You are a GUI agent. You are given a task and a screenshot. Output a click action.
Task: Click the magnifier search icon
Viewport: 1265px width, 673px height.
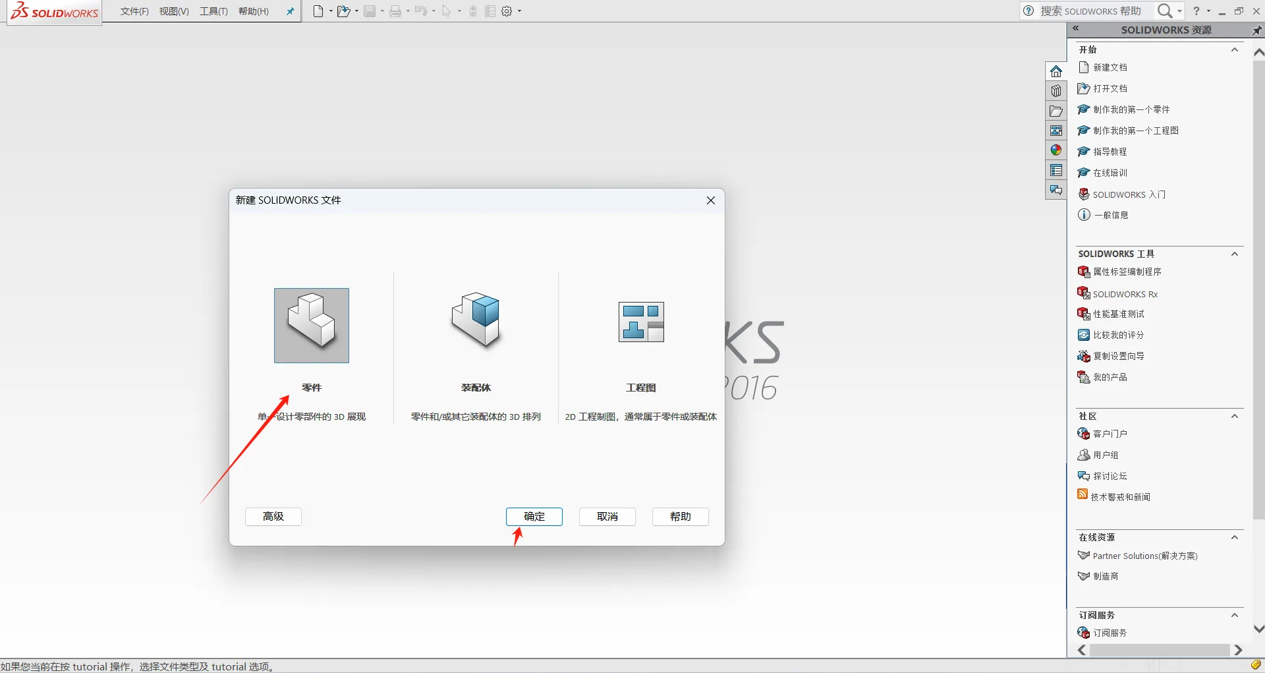[x=1165, y=11]
